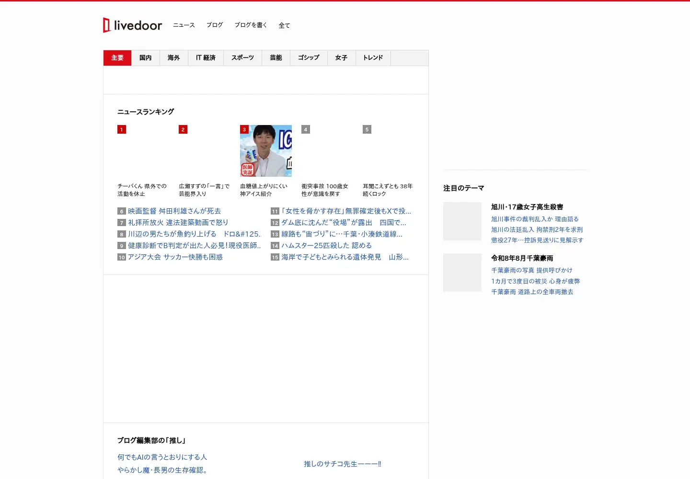Open 旭川事件の裁判乱入か 理由語る link

pyautogui.click(x=535, y=219)
